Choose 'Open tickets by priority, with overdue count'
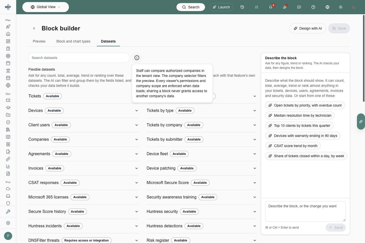 (x=305, y=105)
